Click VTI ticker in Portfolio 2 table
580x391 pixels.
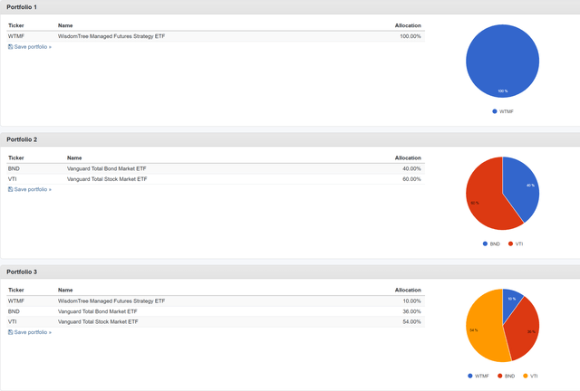pos(12,179)
